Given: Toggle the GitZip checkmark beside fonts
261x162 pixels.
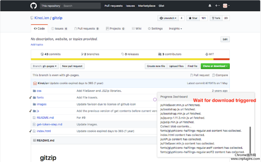Looking at the screenshot, I should [30, 97].
